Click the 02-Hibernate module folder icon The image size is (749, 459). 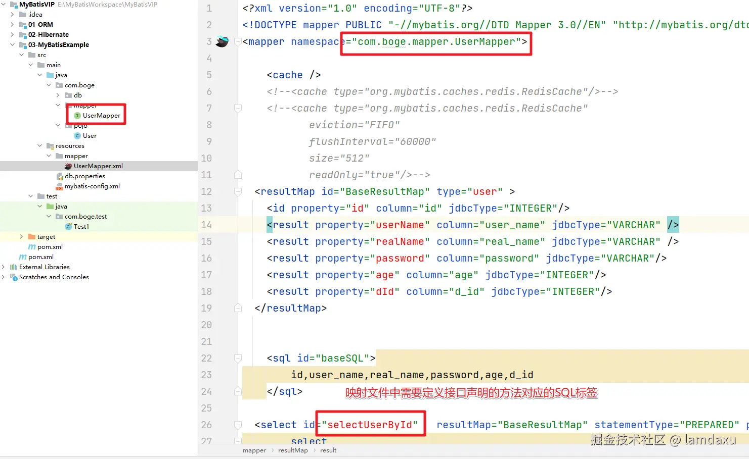(x=23, y=35)
